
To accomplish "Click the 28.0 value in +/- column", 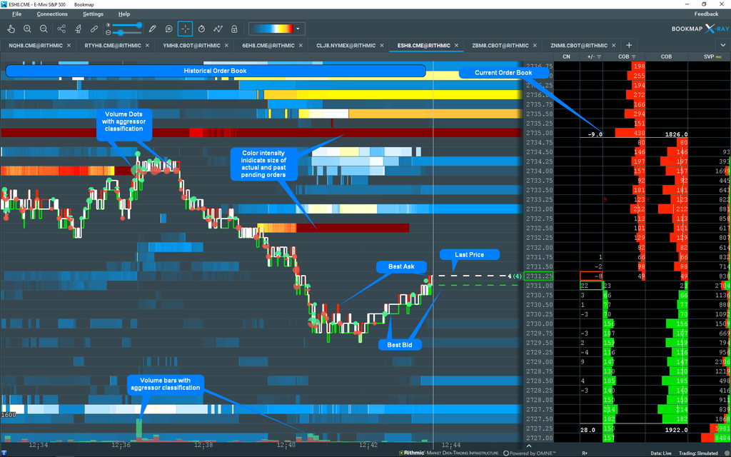I will click(588, 429).
